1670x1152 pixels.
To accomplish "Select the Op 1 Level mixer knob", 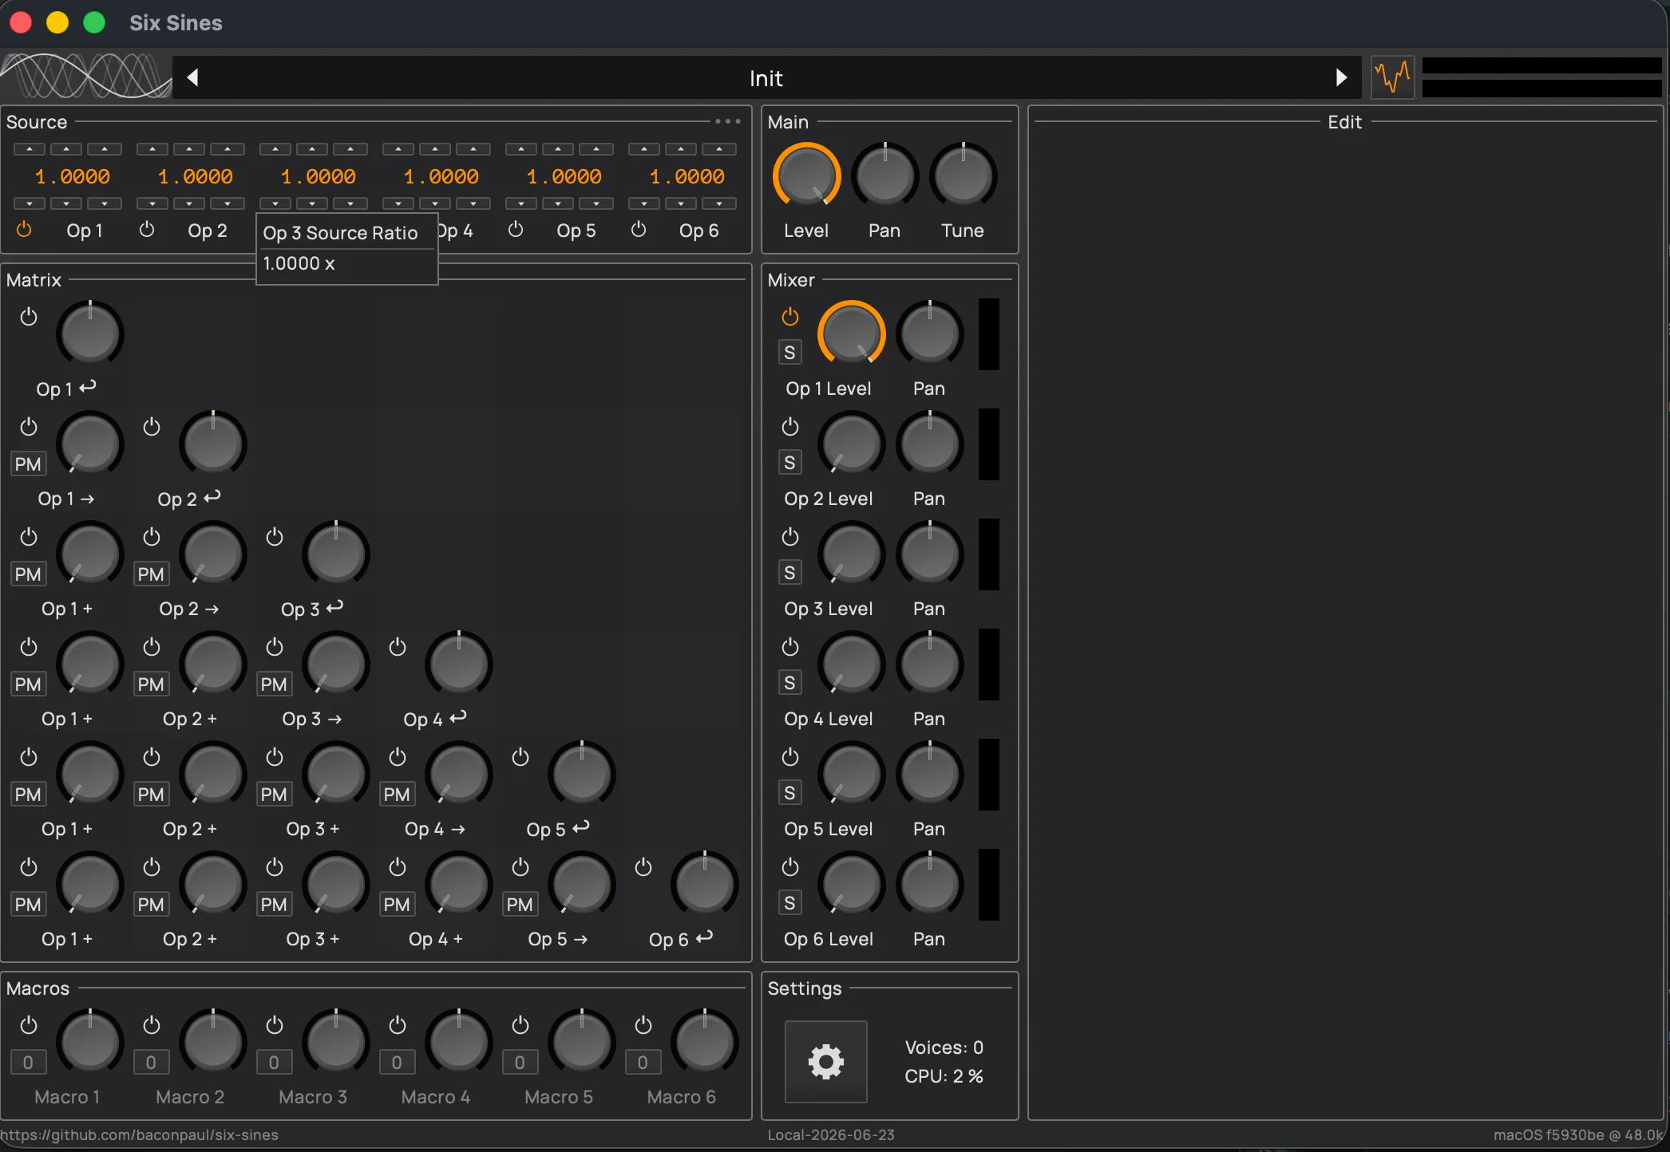I will [851, 333].
